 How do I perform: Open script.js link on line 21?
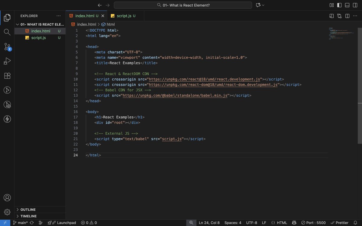(172, 139)
